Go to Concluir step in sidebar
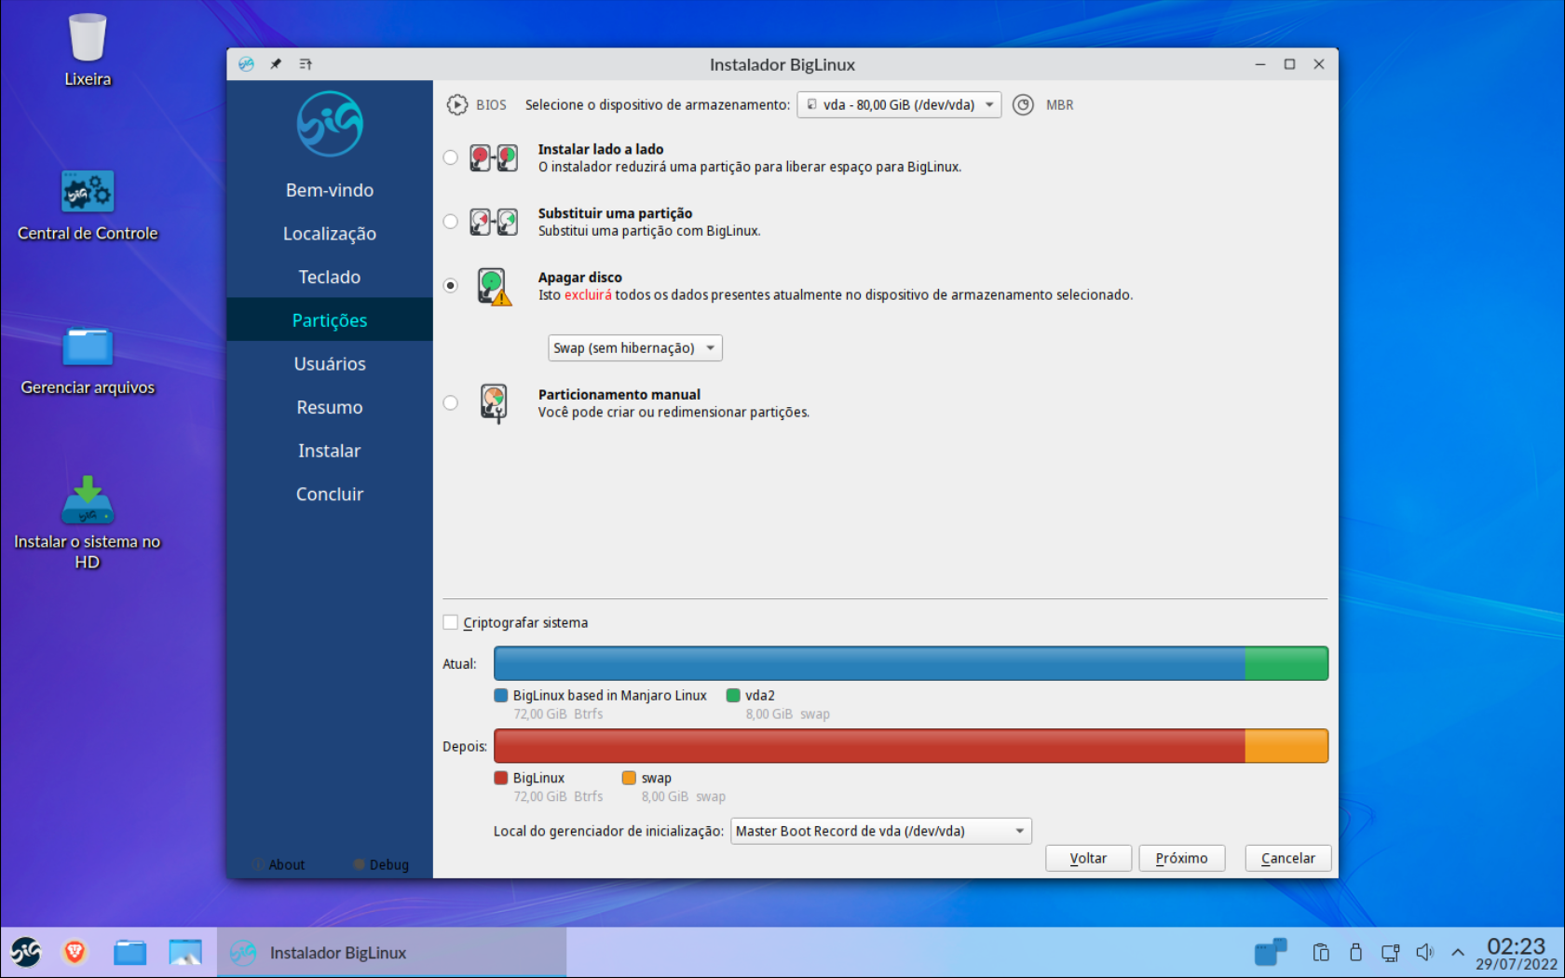The height and width of the screenshot is (978, 1565). [x=330, y=495]
